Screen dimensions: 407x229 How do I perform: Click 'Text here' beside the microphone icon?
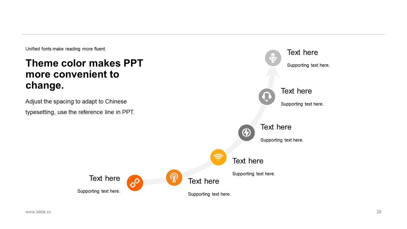[302, 52]
